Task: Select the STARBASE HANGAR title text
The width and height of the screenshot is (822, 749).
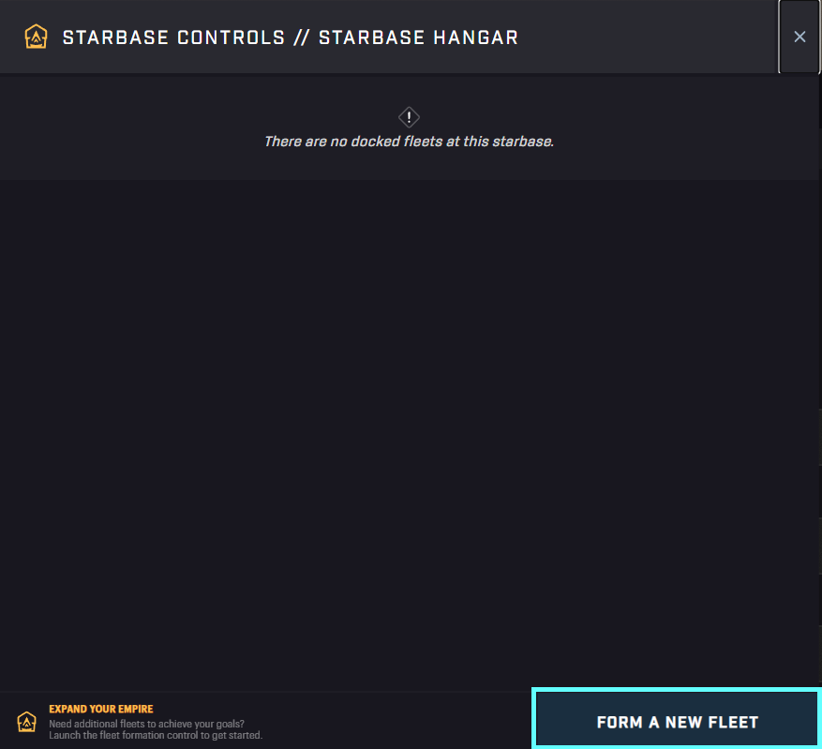Action: (x=418, y=37)
